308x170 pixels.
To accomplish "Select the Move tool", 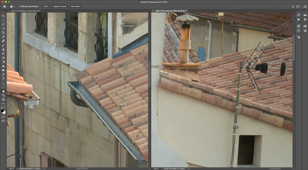I will [3, 16].
